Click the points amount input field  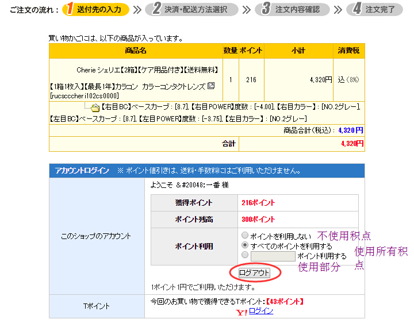point(273,256)
